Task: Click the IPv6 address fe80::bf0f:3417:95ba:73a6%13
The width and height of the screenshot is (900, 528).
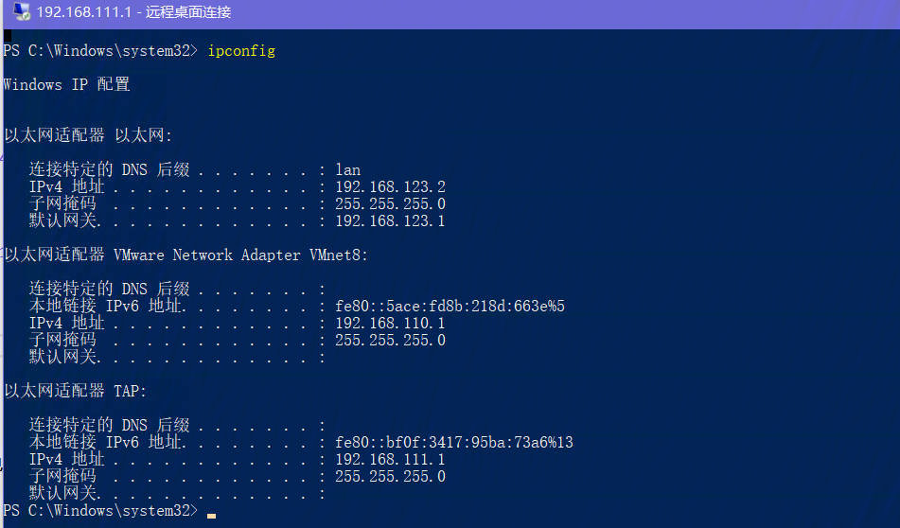Action: click(454, 443)
